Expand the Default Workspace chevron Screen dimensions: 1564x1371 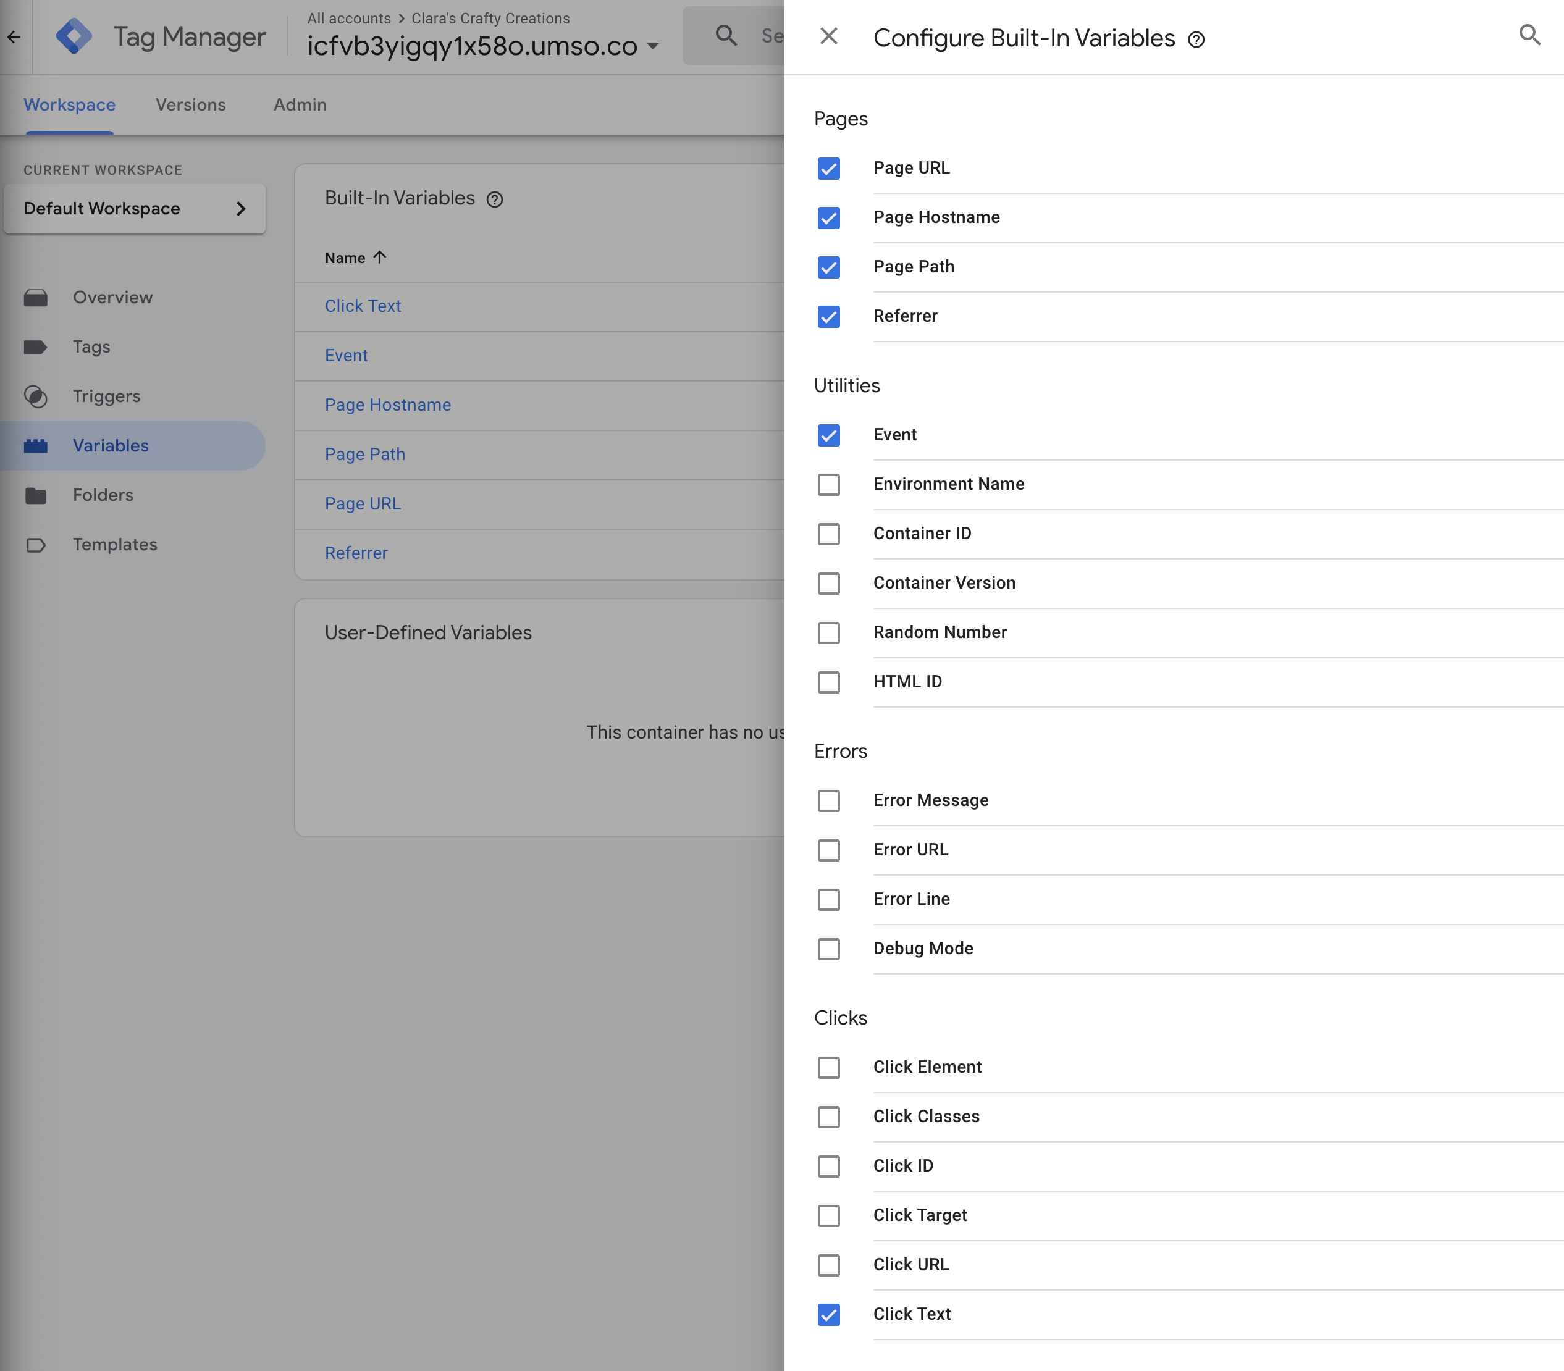pyautogui.click(x=241, y=209)
